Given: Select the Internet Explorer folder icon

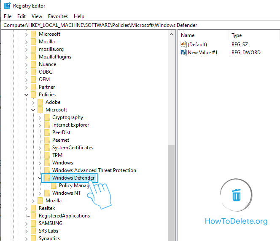Looking at the screenshot, I should pos(47,125).
